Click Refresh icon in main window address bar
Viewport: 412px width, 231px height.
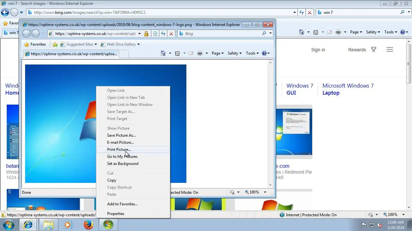302,13
